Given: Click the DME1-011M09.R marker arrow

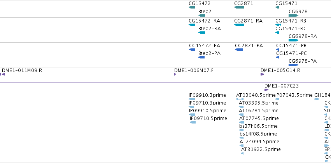Looking at the screenshot, I should [x=3, y=74].
